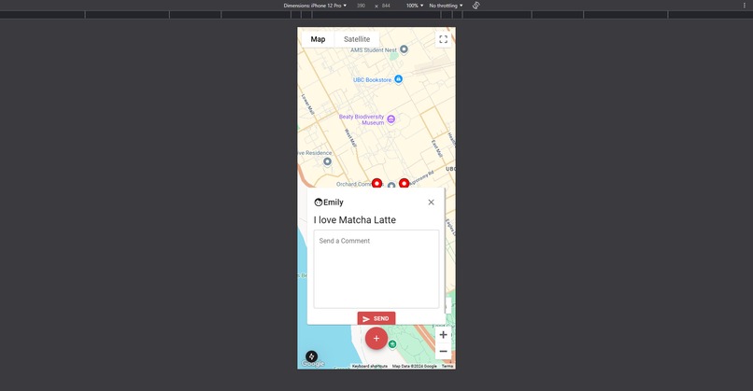Click the green map pin near the plus button
This screenshot has height=391, width=753.
coord(392,344)
